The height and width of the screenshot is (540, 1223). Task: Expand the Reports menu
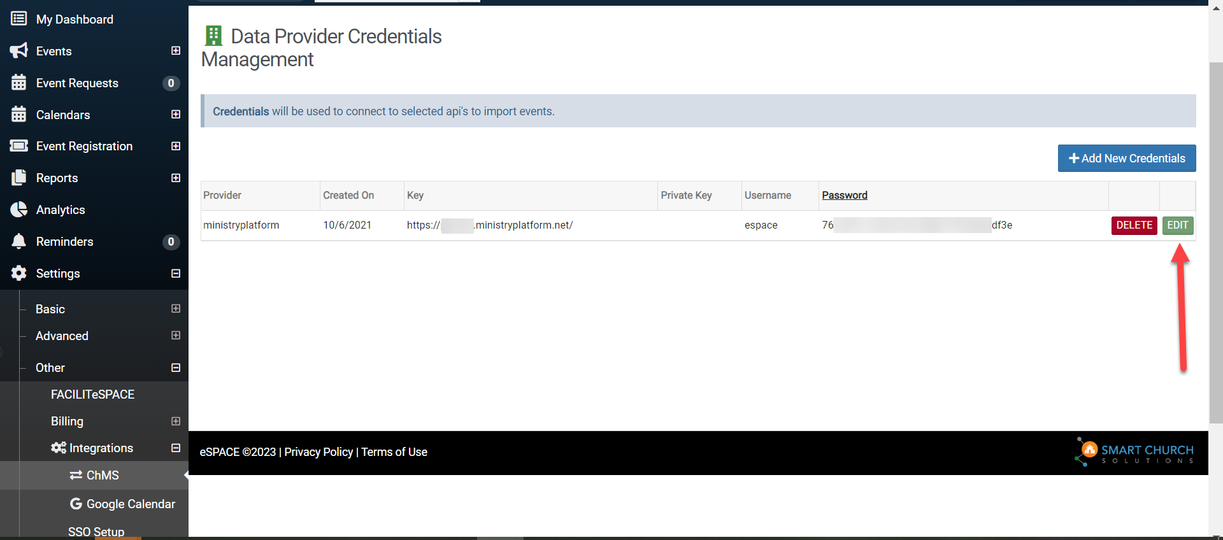(176, 178)
